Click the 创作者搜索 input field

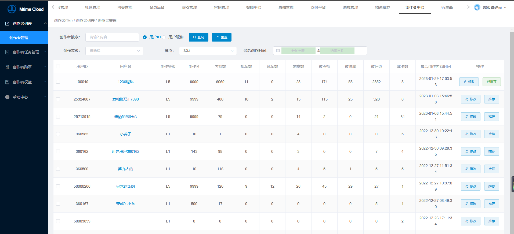112,37
